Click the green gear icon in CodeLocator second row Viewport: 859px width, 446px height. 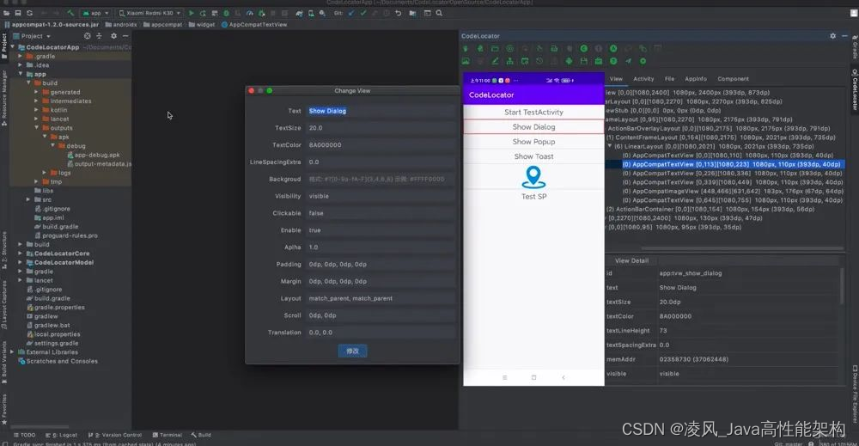(x=643, y=61)
